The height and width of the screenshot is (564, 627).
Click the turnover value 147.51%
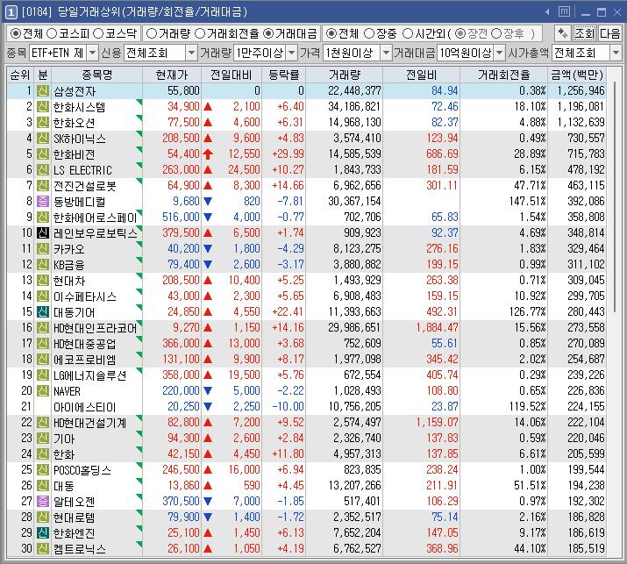click(527, 201)
